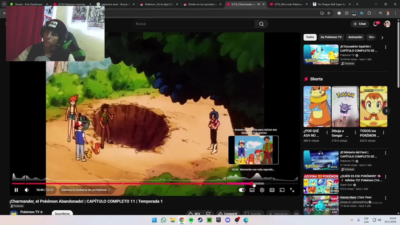The image size is (400, 225).
Task: Switch to theater mode view
Action: [272, 190]
